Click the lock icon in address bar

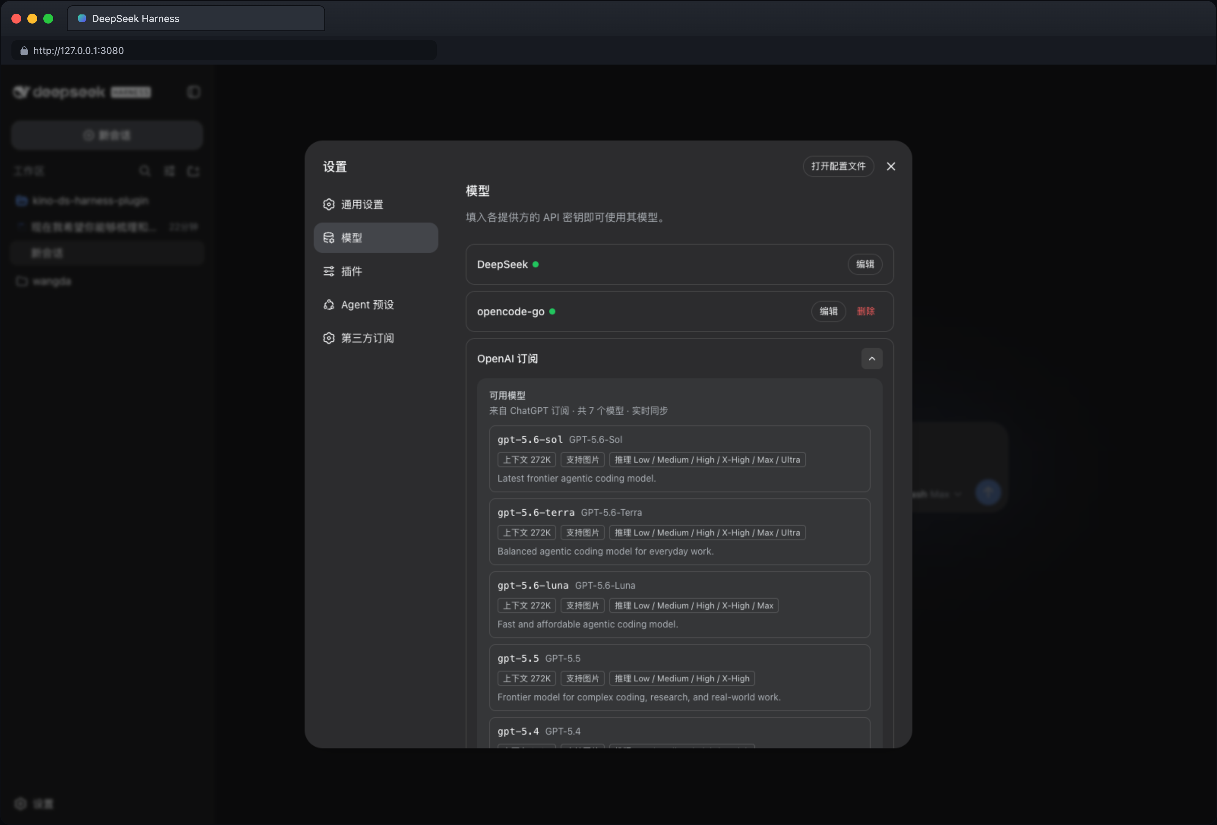point(24,50)
